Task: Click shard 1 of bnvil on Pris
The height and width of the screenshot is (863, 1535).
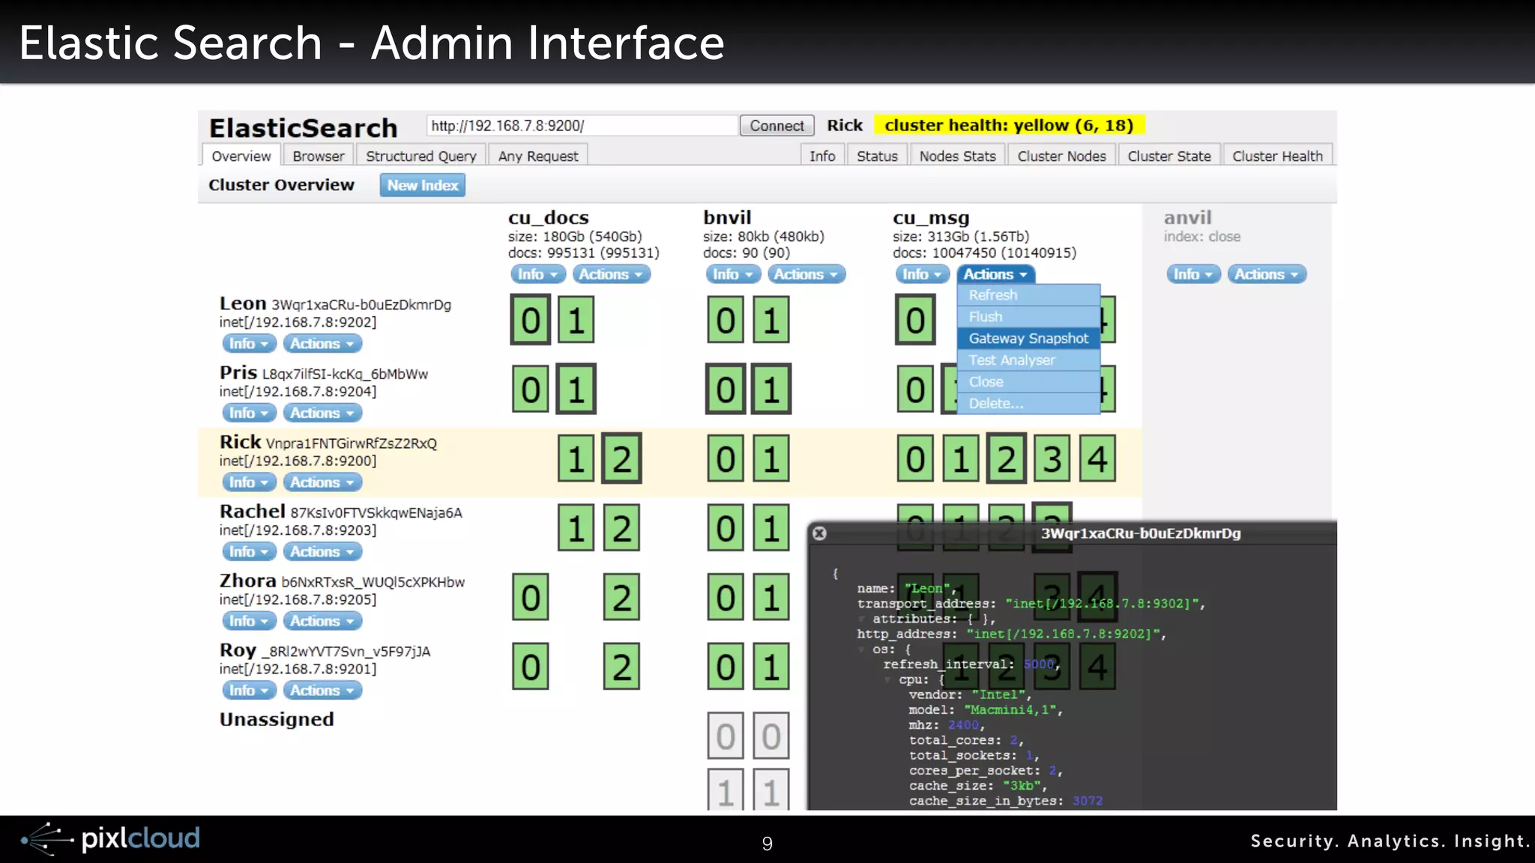Action: (771, 390)
